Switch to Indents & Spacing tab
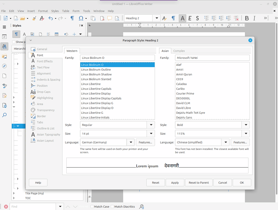The width and height of the screenshot is (278, 210). pyautogui.click(x=45, y=79)
